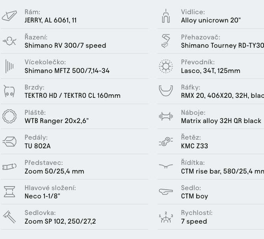Click the rim profile icon beside Ráfky
The width and height of the screenshot is (264, 239).
[166, 91]
